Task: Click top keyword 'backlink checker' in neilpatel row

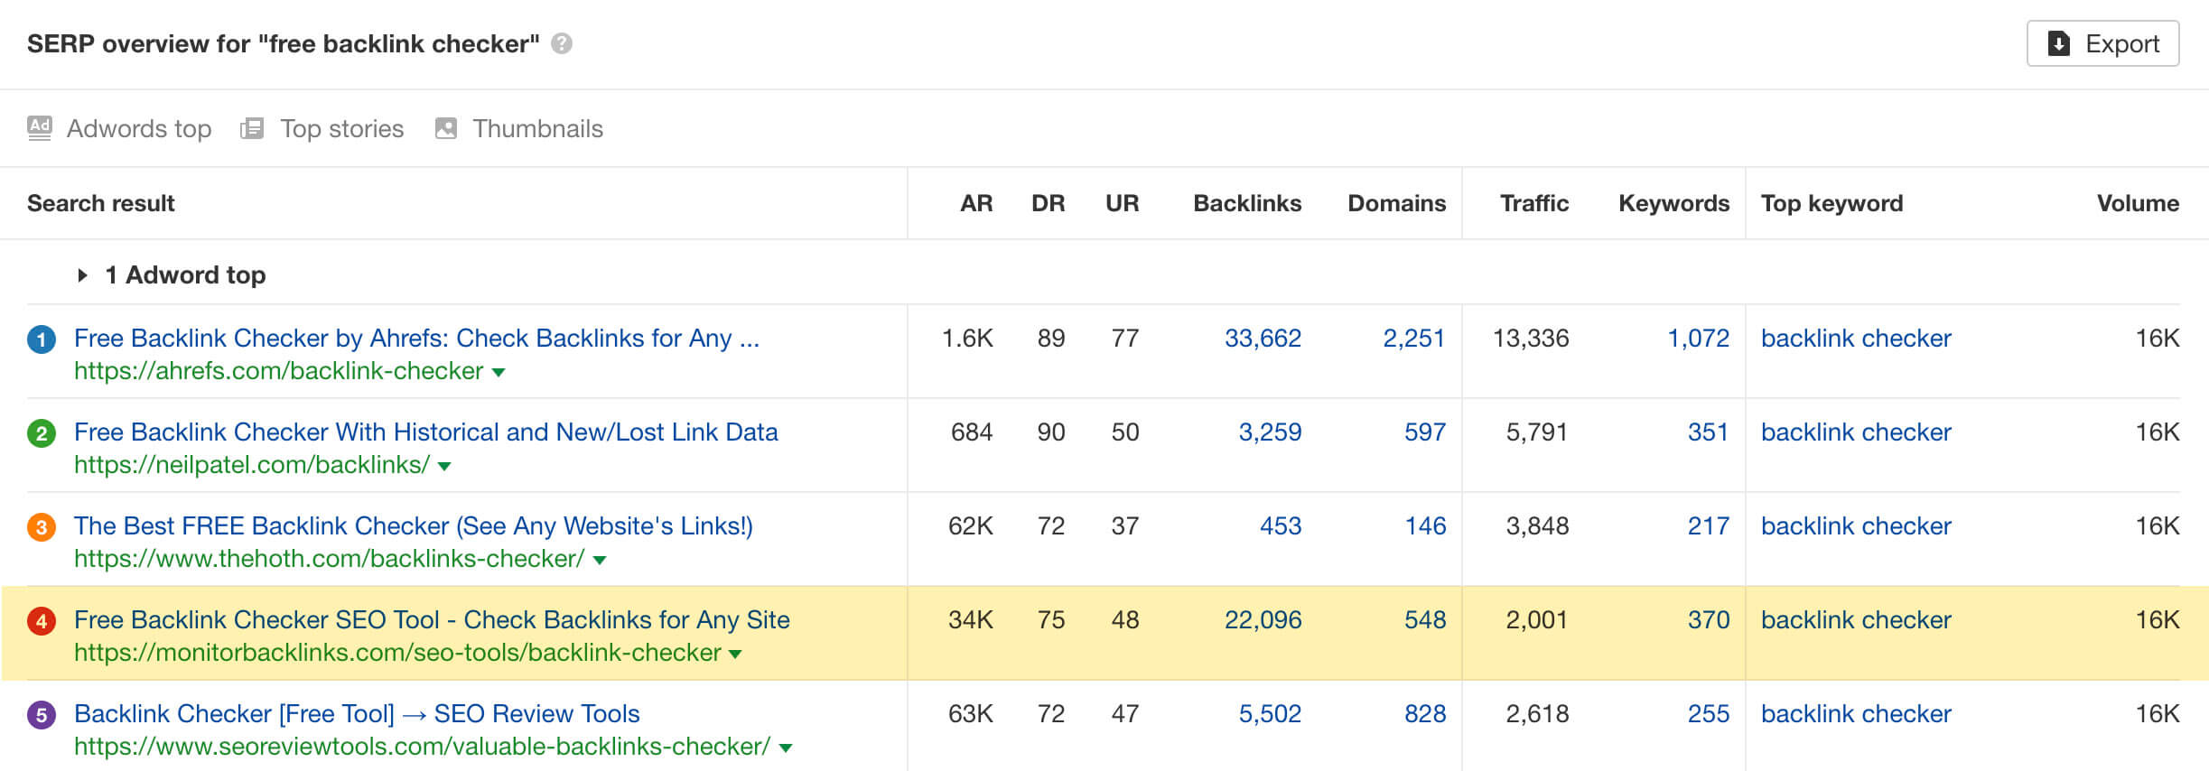Action: tap(1856, 432)
